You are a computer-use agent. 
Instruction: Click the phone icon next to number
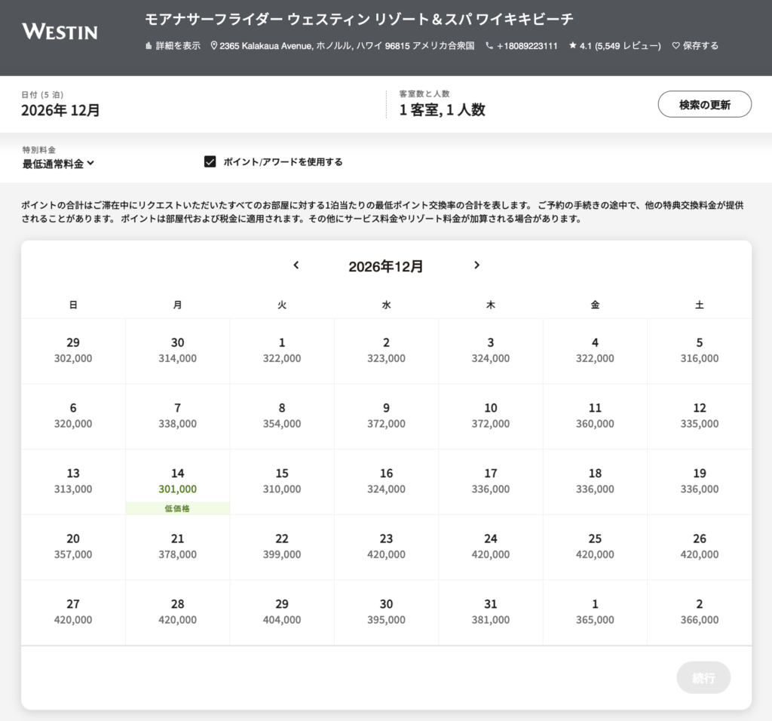click(x=489, y=46)
